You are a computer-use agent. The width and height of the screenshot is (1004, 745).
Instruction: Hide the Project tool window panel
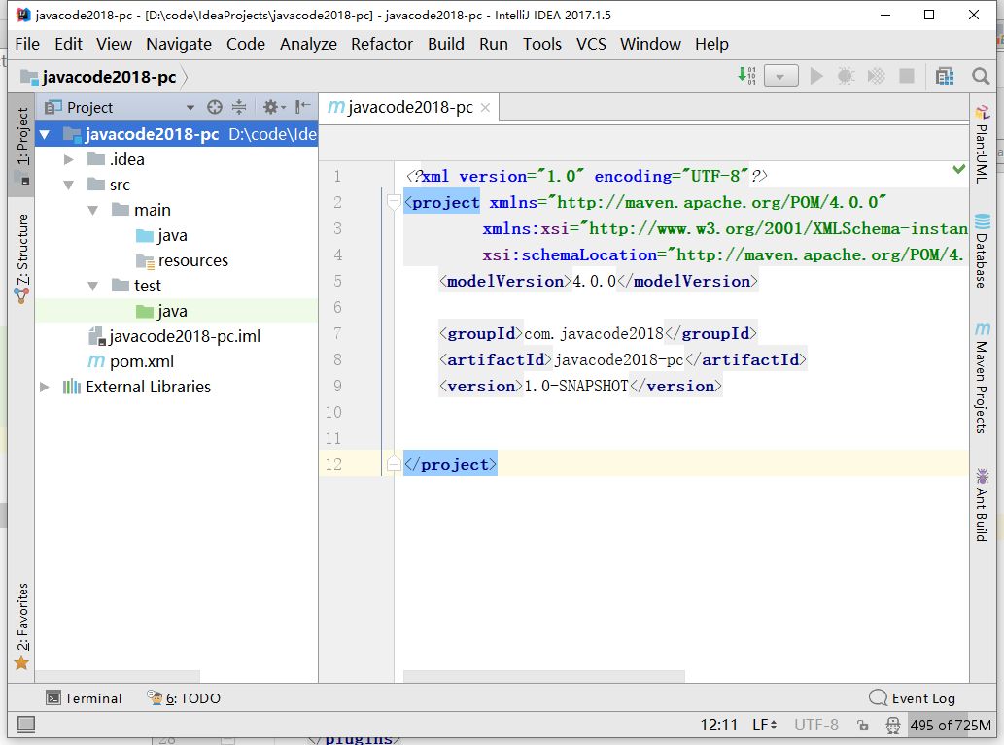point(303,107)
